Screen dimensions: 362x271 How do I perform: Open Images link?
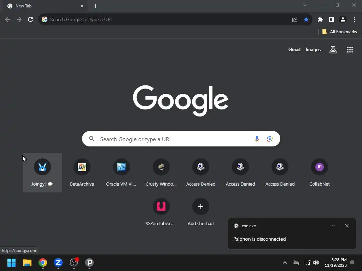pos(313,49)
